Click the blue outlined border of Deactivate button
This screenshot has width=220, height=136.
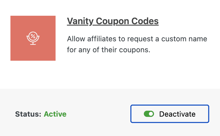coord(170,105)
